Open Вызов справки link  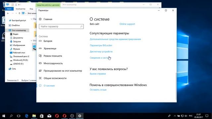coord(98,74)
